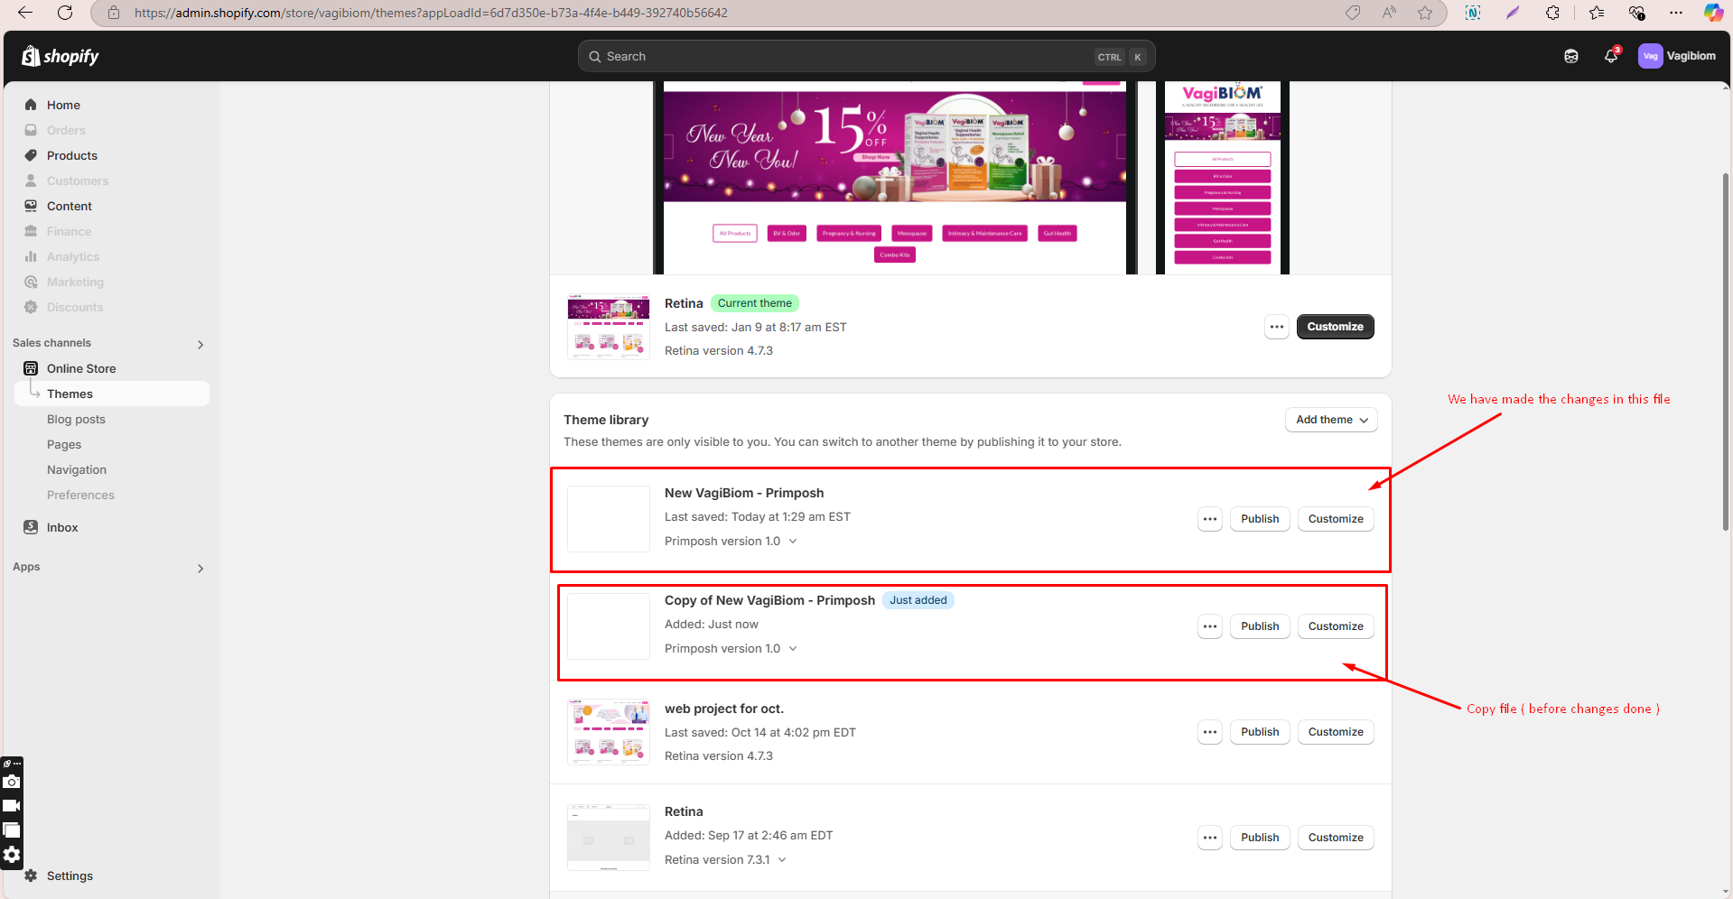Publish the Retina version 7.3.1 theme
Screen dimensions: 1733x899
[x=1260, y=838]
